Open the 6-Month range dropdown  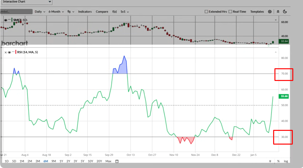pos(56,11)
